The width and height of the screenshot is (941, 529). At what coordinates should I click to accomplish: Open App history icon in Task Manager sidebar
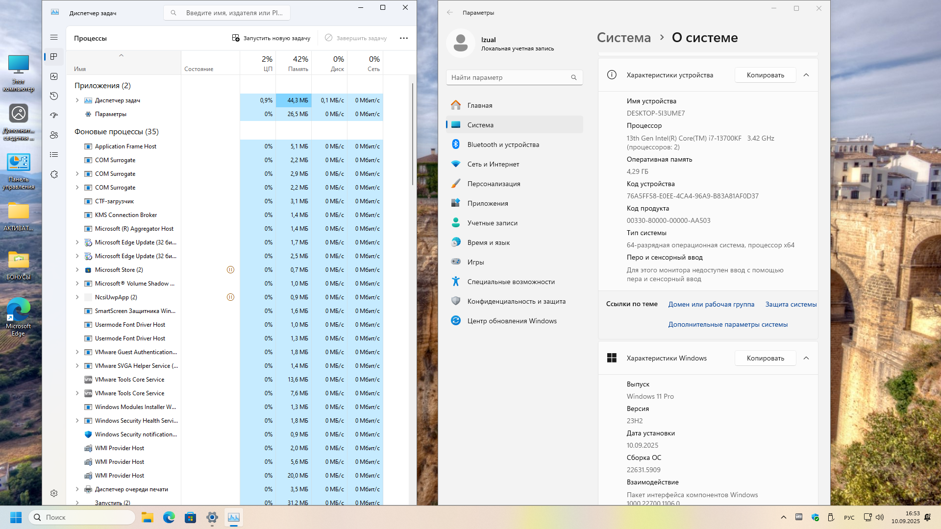coord(54,96)
